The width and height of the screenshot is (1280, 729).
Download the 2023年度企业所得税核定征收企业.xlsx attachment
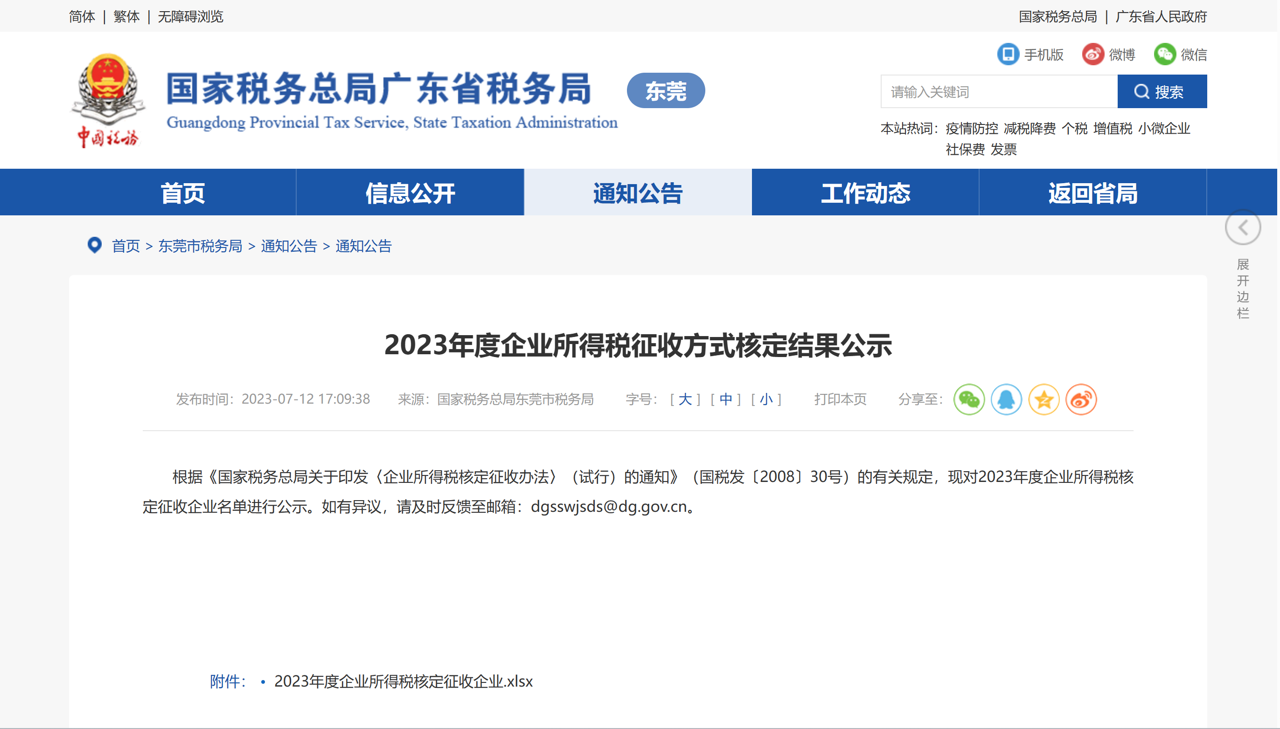point(403,681)
